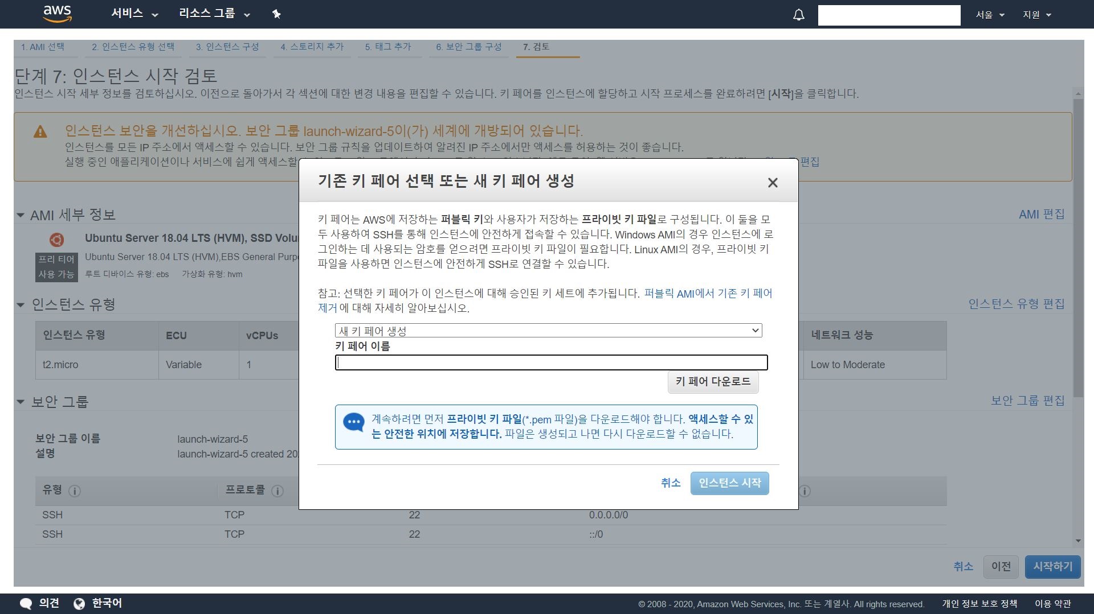
Task: Go to the 4. 스토리지 추가 tab
Action: 312,47
